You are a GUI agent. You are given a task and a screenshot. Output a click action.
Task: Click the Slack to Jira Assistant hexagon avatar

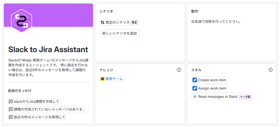(22, 21)
